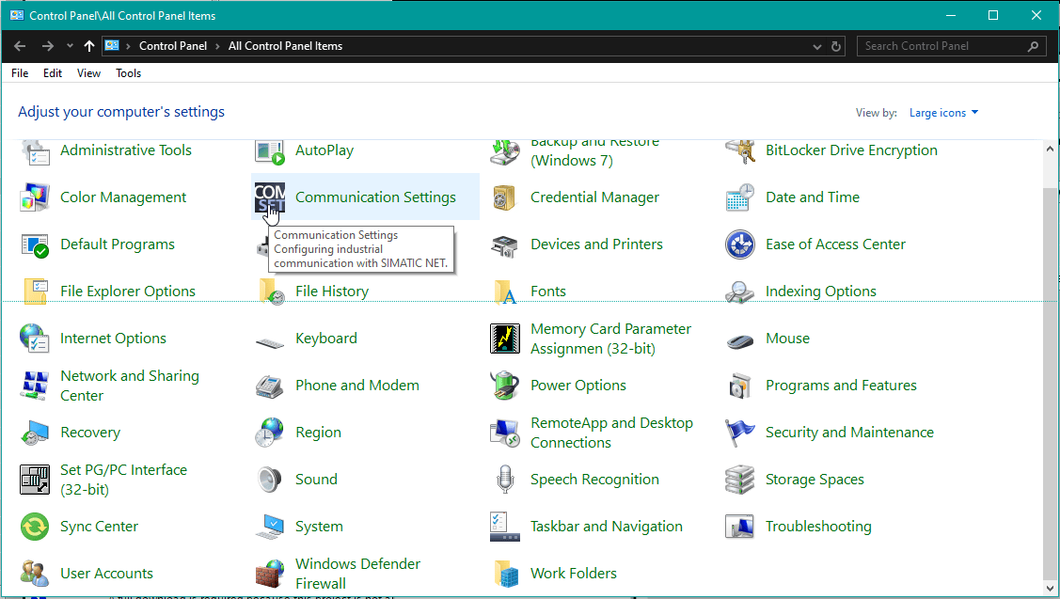Open the Tools menu
Viewport: 1060px width, 599px height.
pyautogui.click(x=129, y=73)
